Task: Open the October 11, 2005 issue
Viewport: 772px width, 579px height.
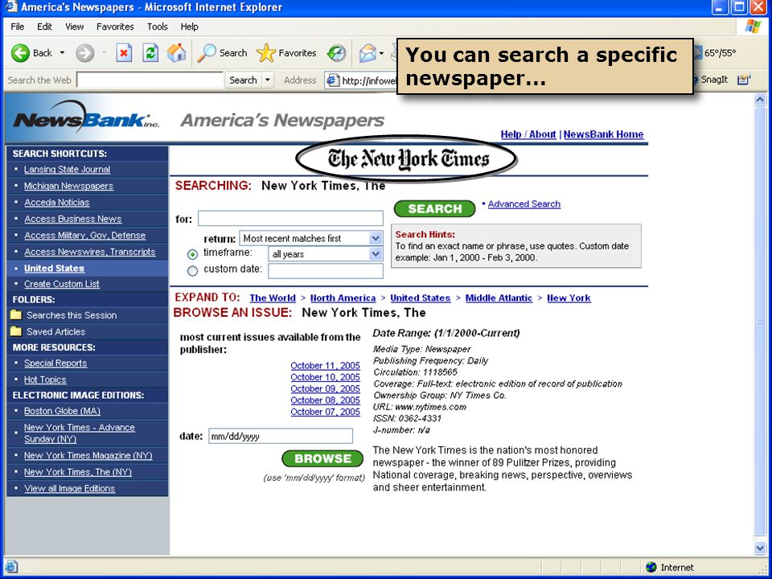Action: [x=325, y=365]
